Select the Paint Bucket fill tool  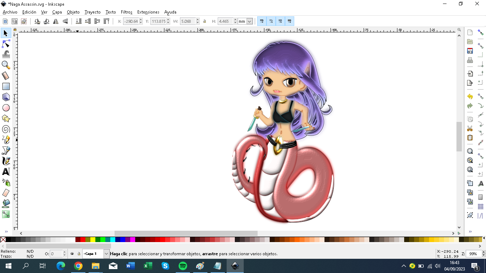pyautogui.click(x=6, y=204)
